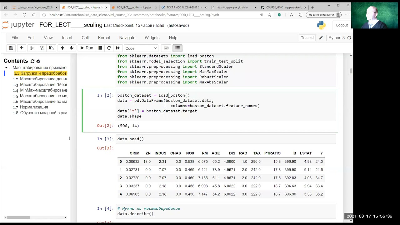The image size is (400, 225).
Task: Open the Kernel menu
Action: 104,38
